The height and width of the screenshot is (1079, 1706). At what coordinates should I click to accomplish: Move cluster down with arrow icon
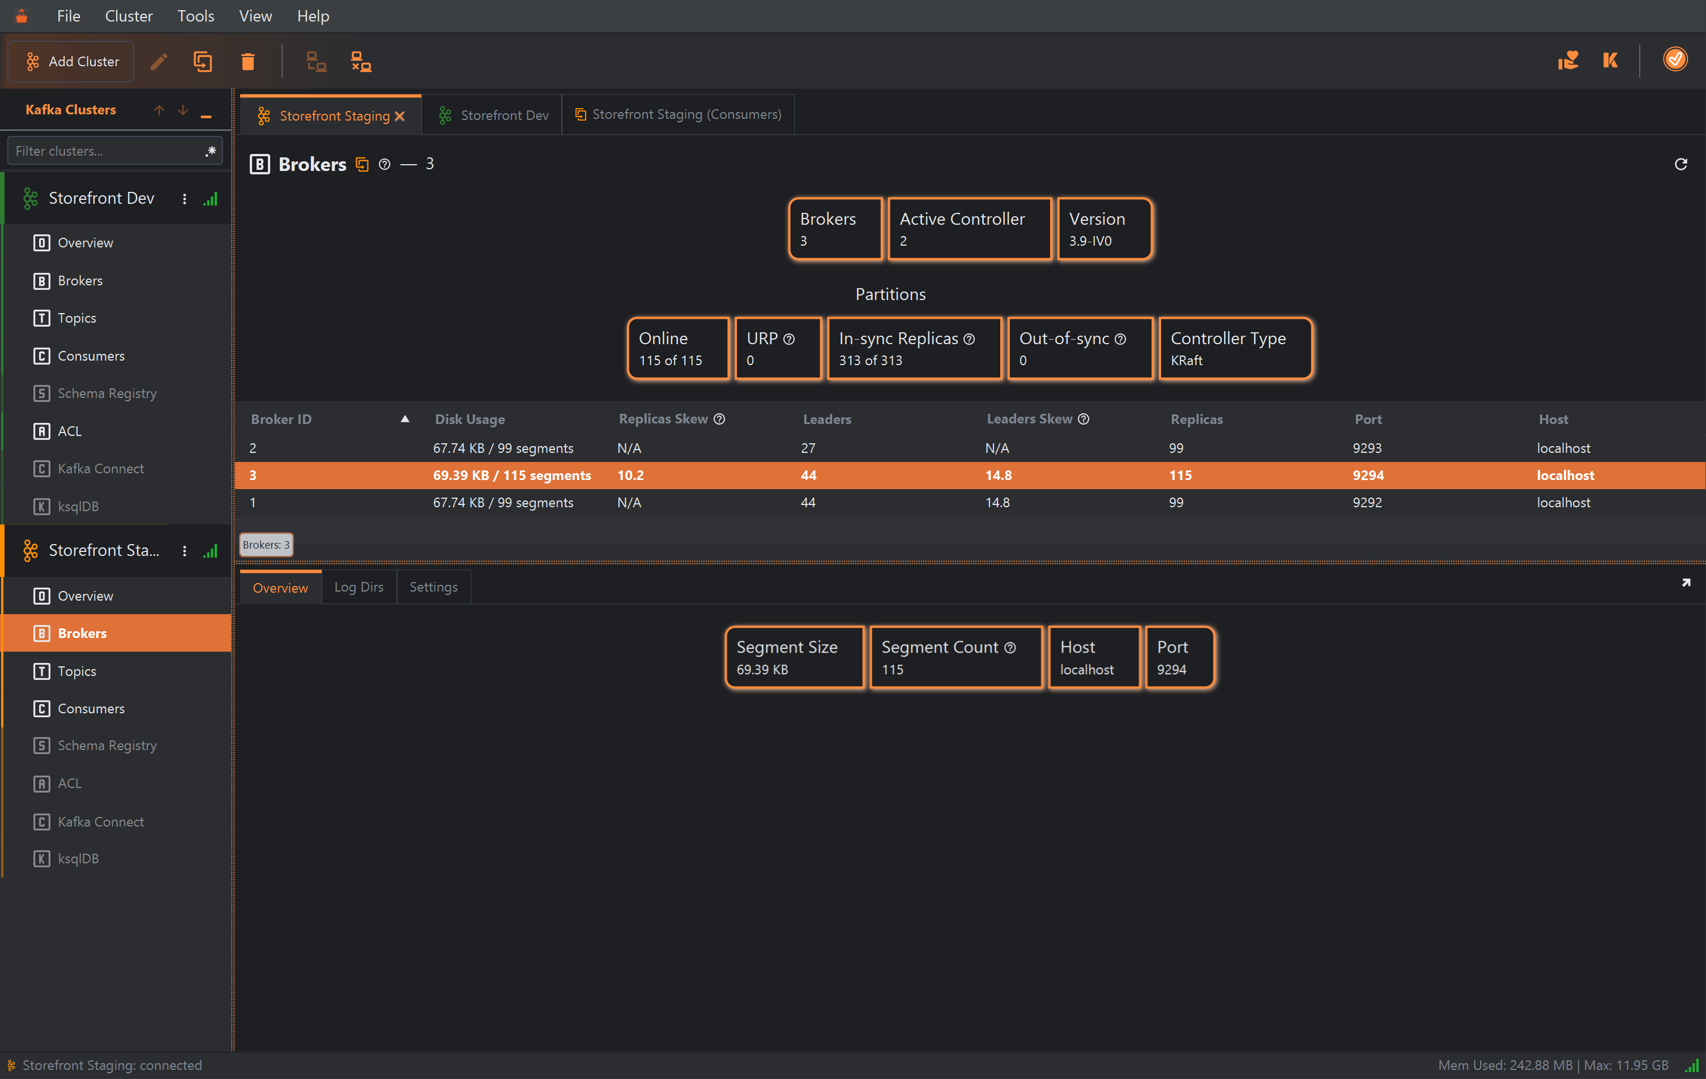(183, 110)
